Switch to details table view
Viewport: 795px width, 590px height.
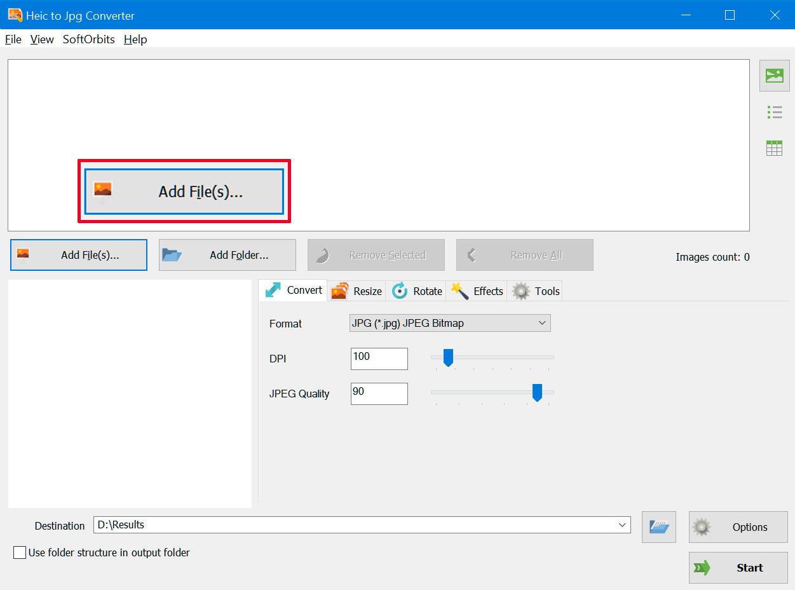(x=773, y=147)
